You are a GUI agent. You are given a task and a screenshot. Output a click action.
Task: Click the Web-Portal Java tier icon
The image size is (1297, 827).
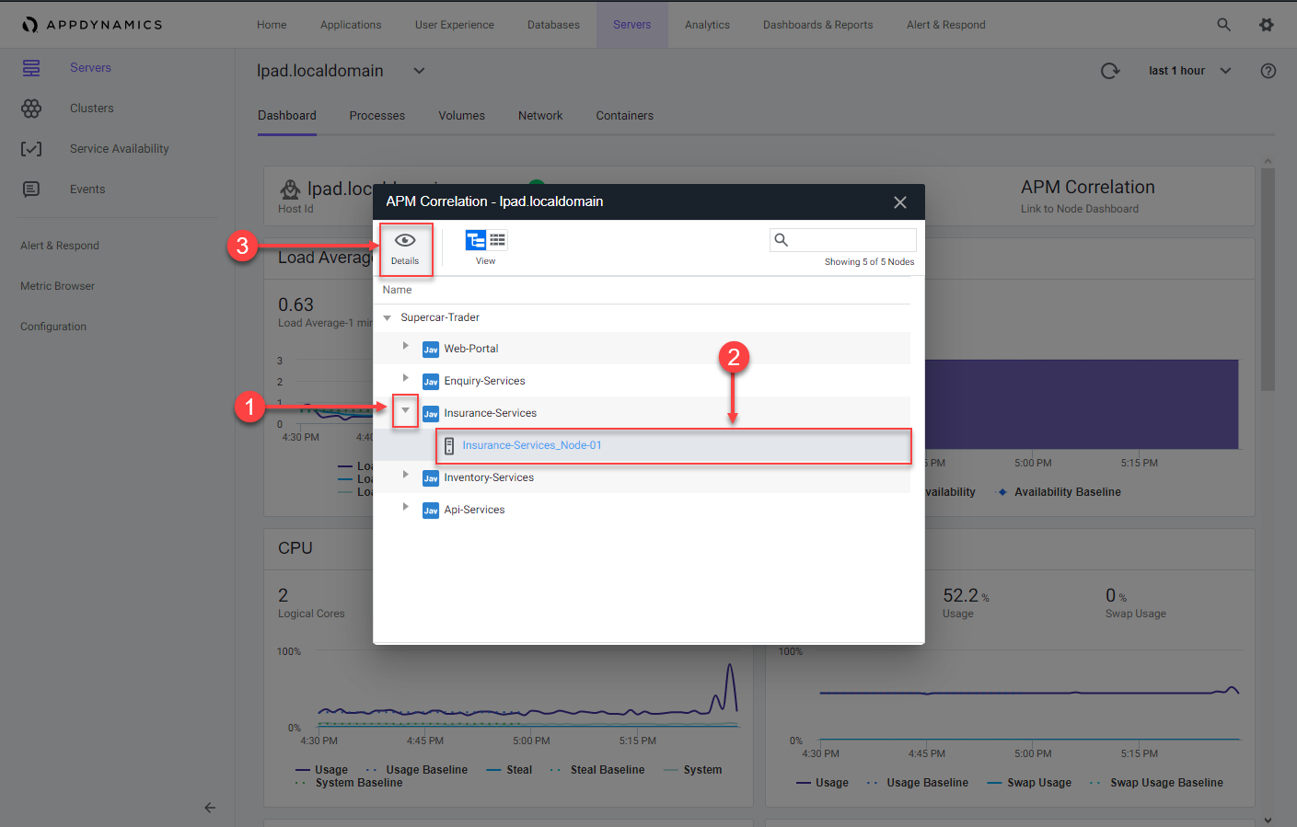pyautogui.click(x=431, y=350)
